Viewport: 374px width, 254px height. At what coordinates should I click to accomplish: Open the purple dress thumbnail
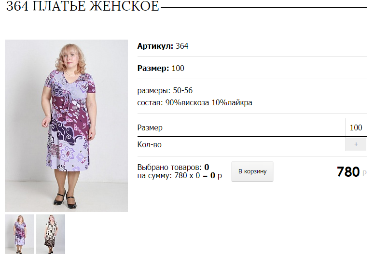point(19,234)
